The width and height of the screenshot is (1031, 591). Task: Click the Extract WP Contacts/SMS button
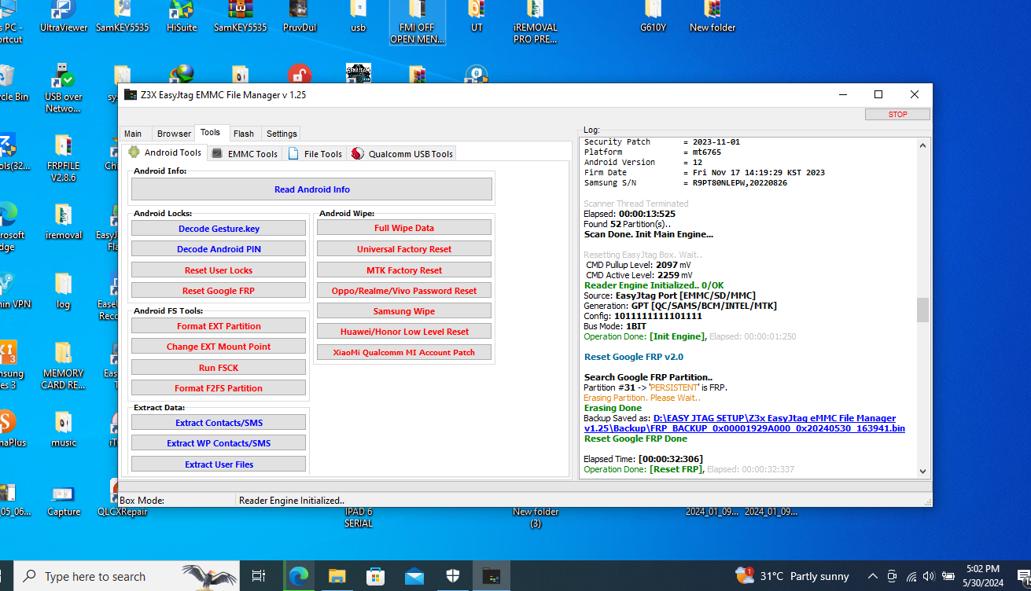[x=219, y=443]
